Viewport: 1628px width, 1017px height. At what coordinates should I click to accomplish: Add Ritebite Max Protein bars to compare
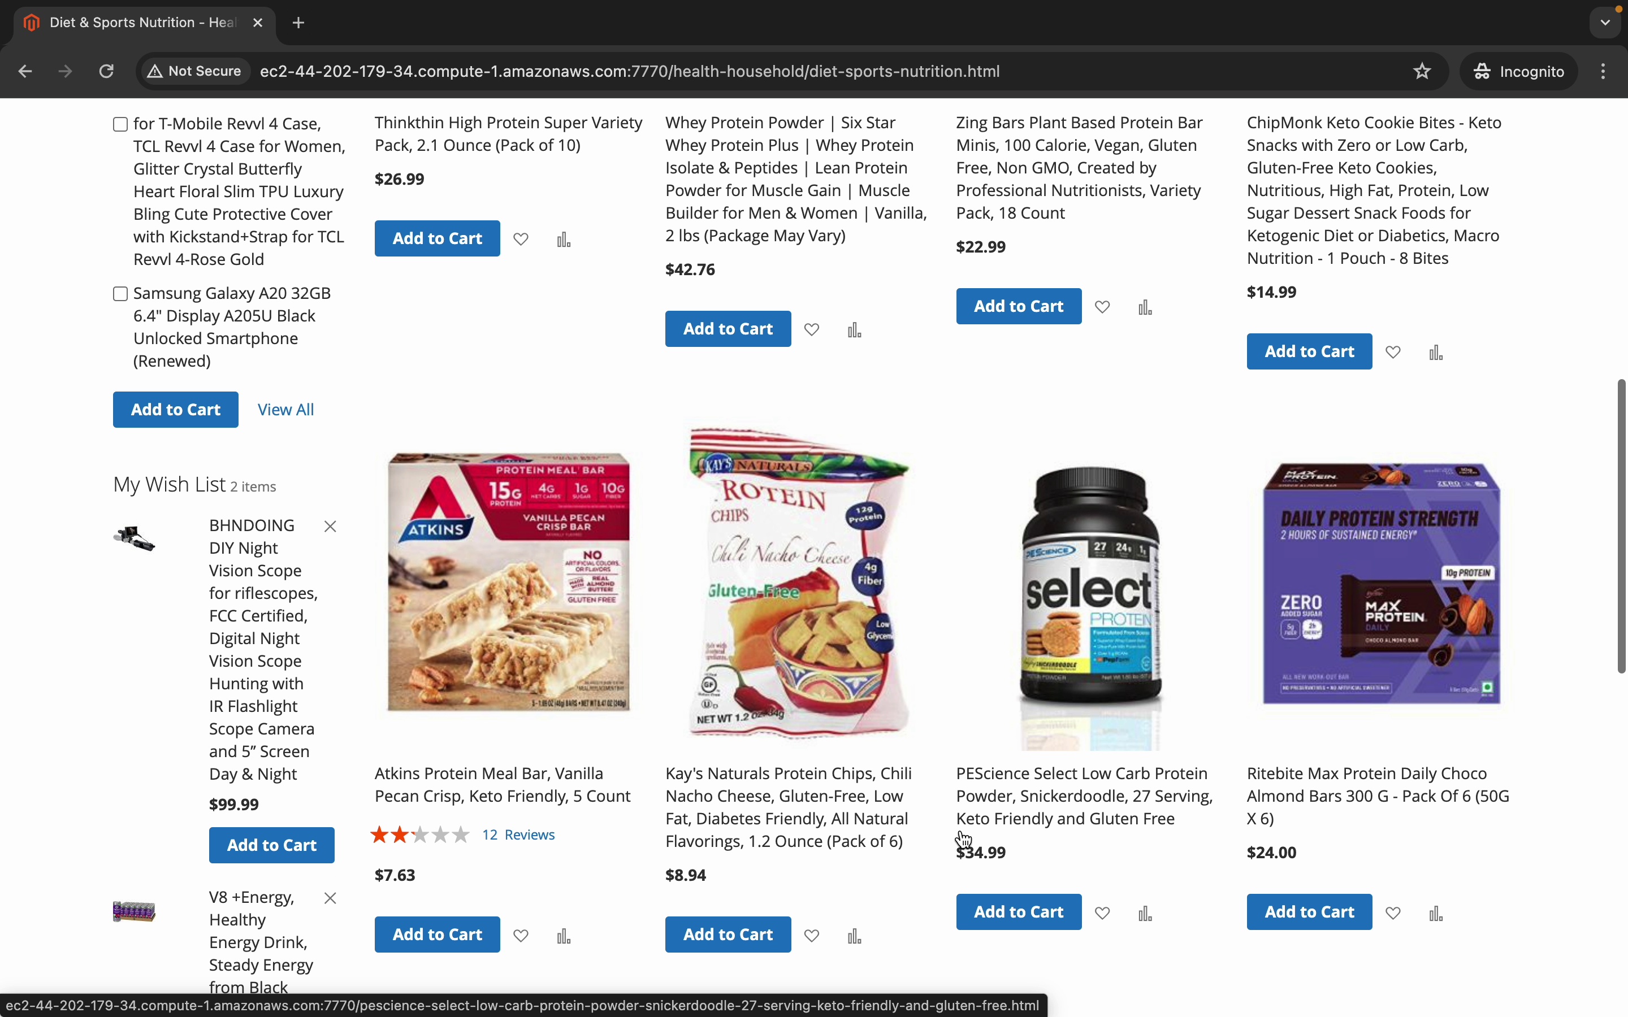pyautogui.click(x=1436, y=912)
